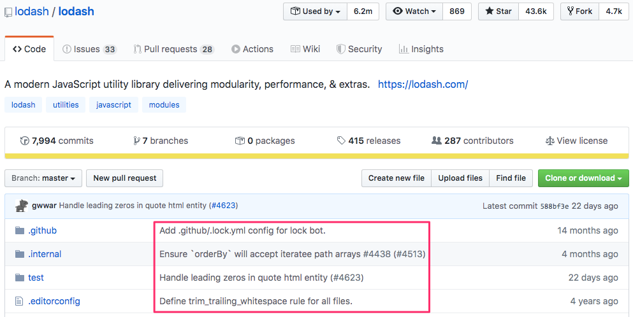Open the Insights tab

coord(421,49)
